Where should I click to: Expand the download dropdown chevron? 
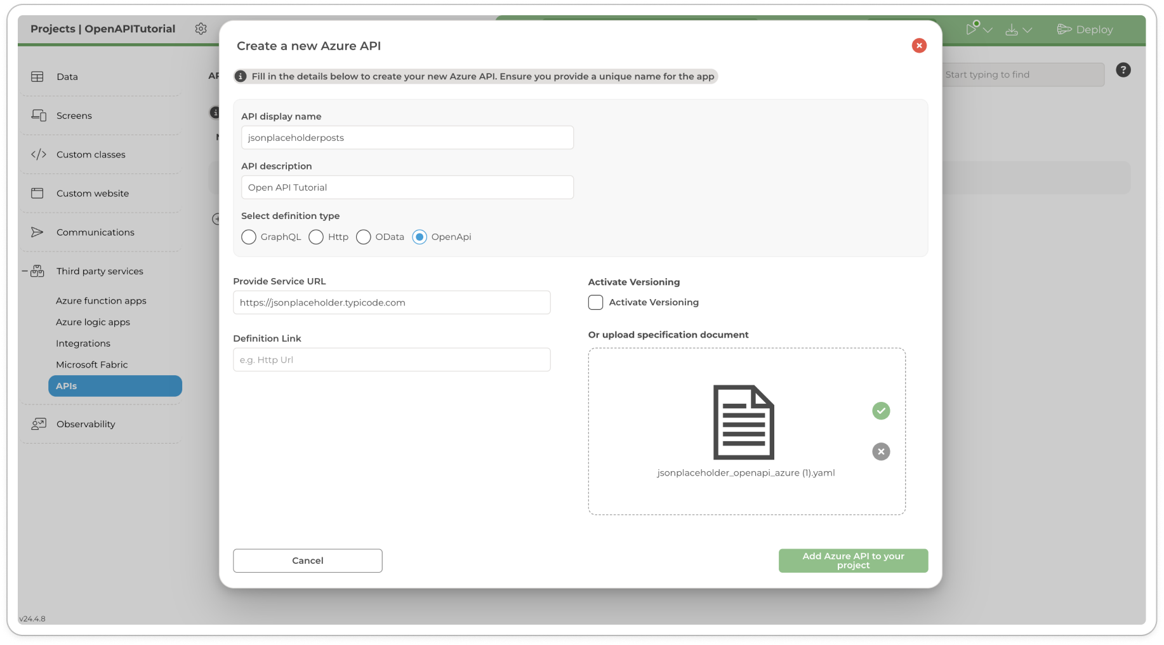point(1027,30)
